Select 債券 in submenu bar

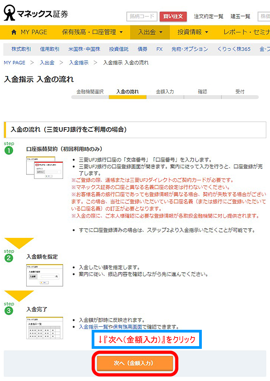[142, 49]
